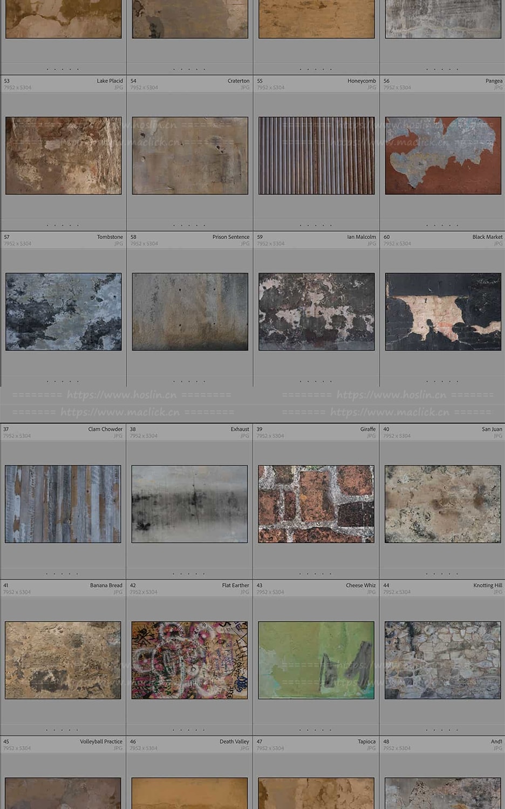Select the Knotting Hill stone wall thumbnail
This screenshot has width=505, height=809.
pos(442,660)
